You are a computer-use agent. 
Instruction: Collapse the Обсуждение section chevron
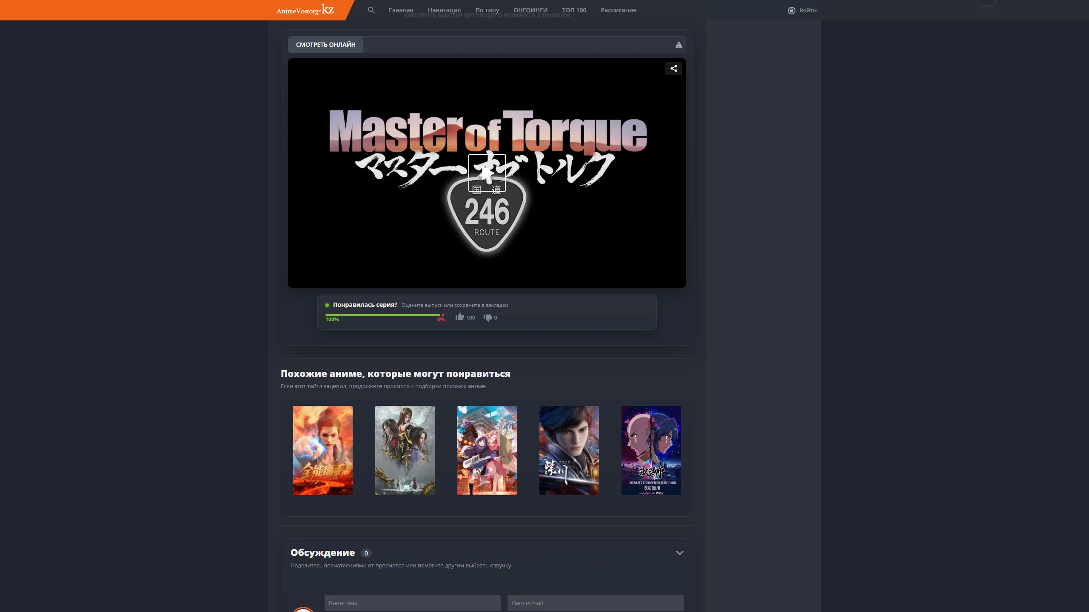679,553
